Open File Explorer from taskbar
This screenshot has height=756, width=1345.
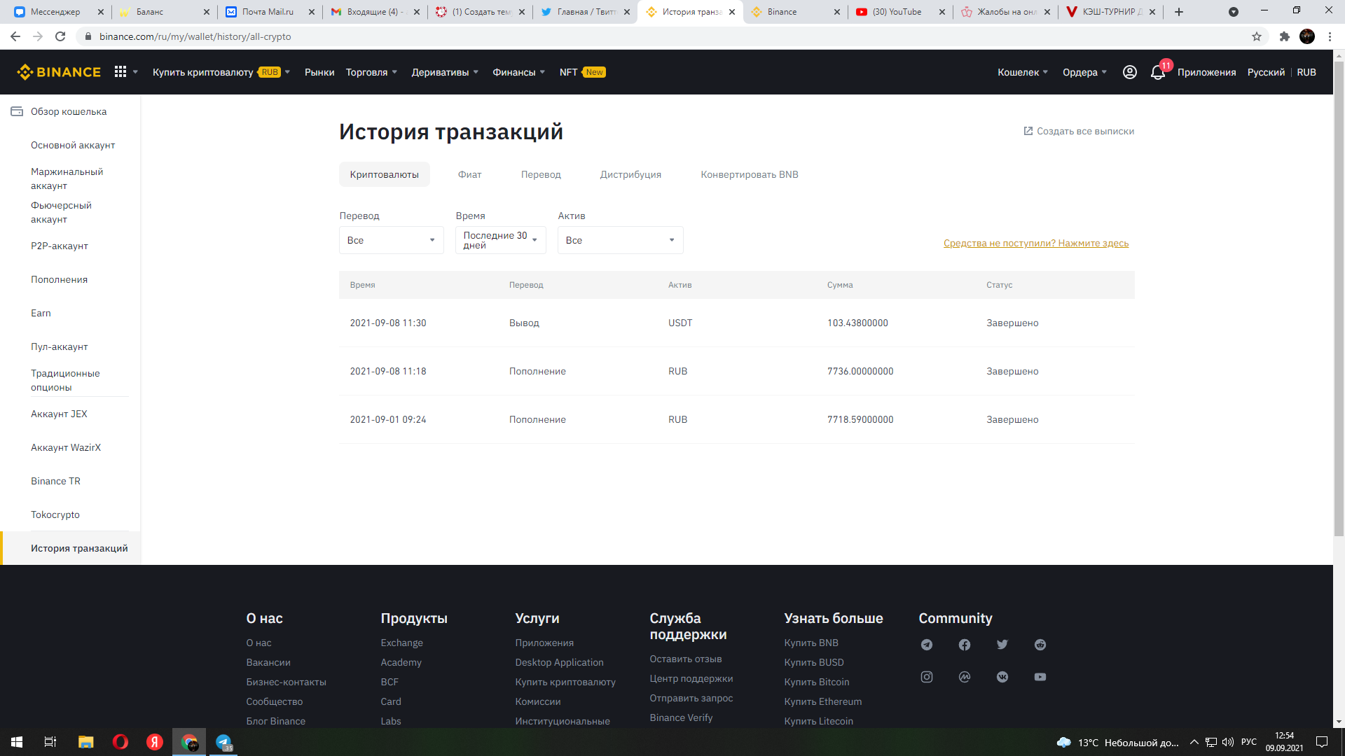click(x=85, y=742)
